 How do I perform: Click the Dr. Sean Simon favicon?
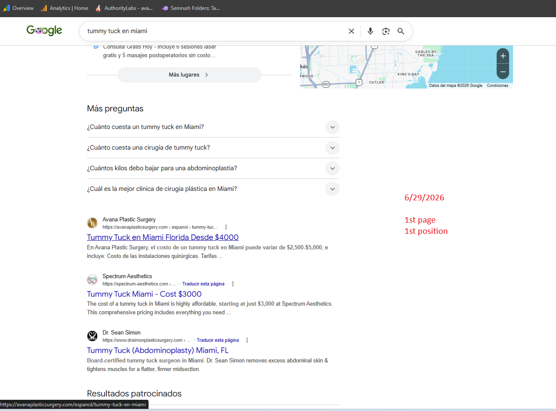point(92,336)
